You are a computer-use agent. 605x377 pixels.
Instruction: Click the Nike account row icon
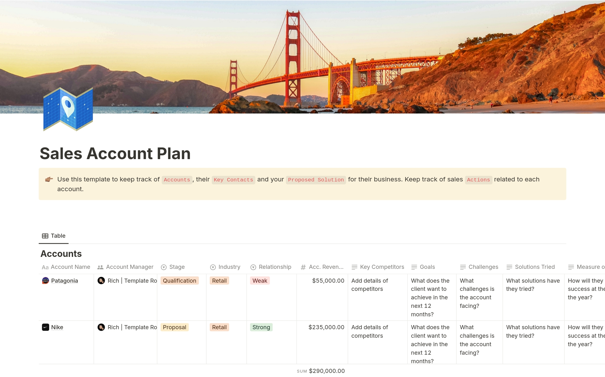[x=46, y=327]
